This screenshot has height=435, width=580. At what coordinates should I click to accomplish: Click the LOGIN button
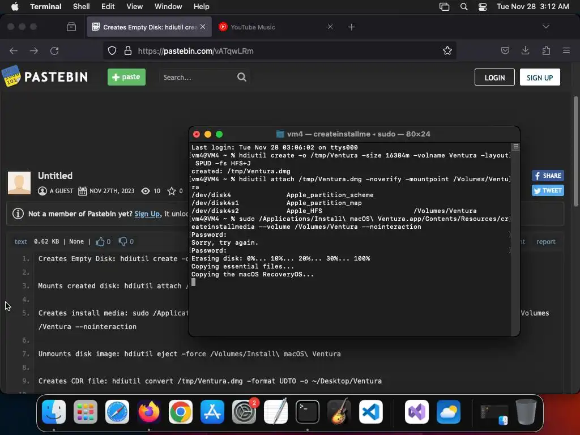coord(494,77)
